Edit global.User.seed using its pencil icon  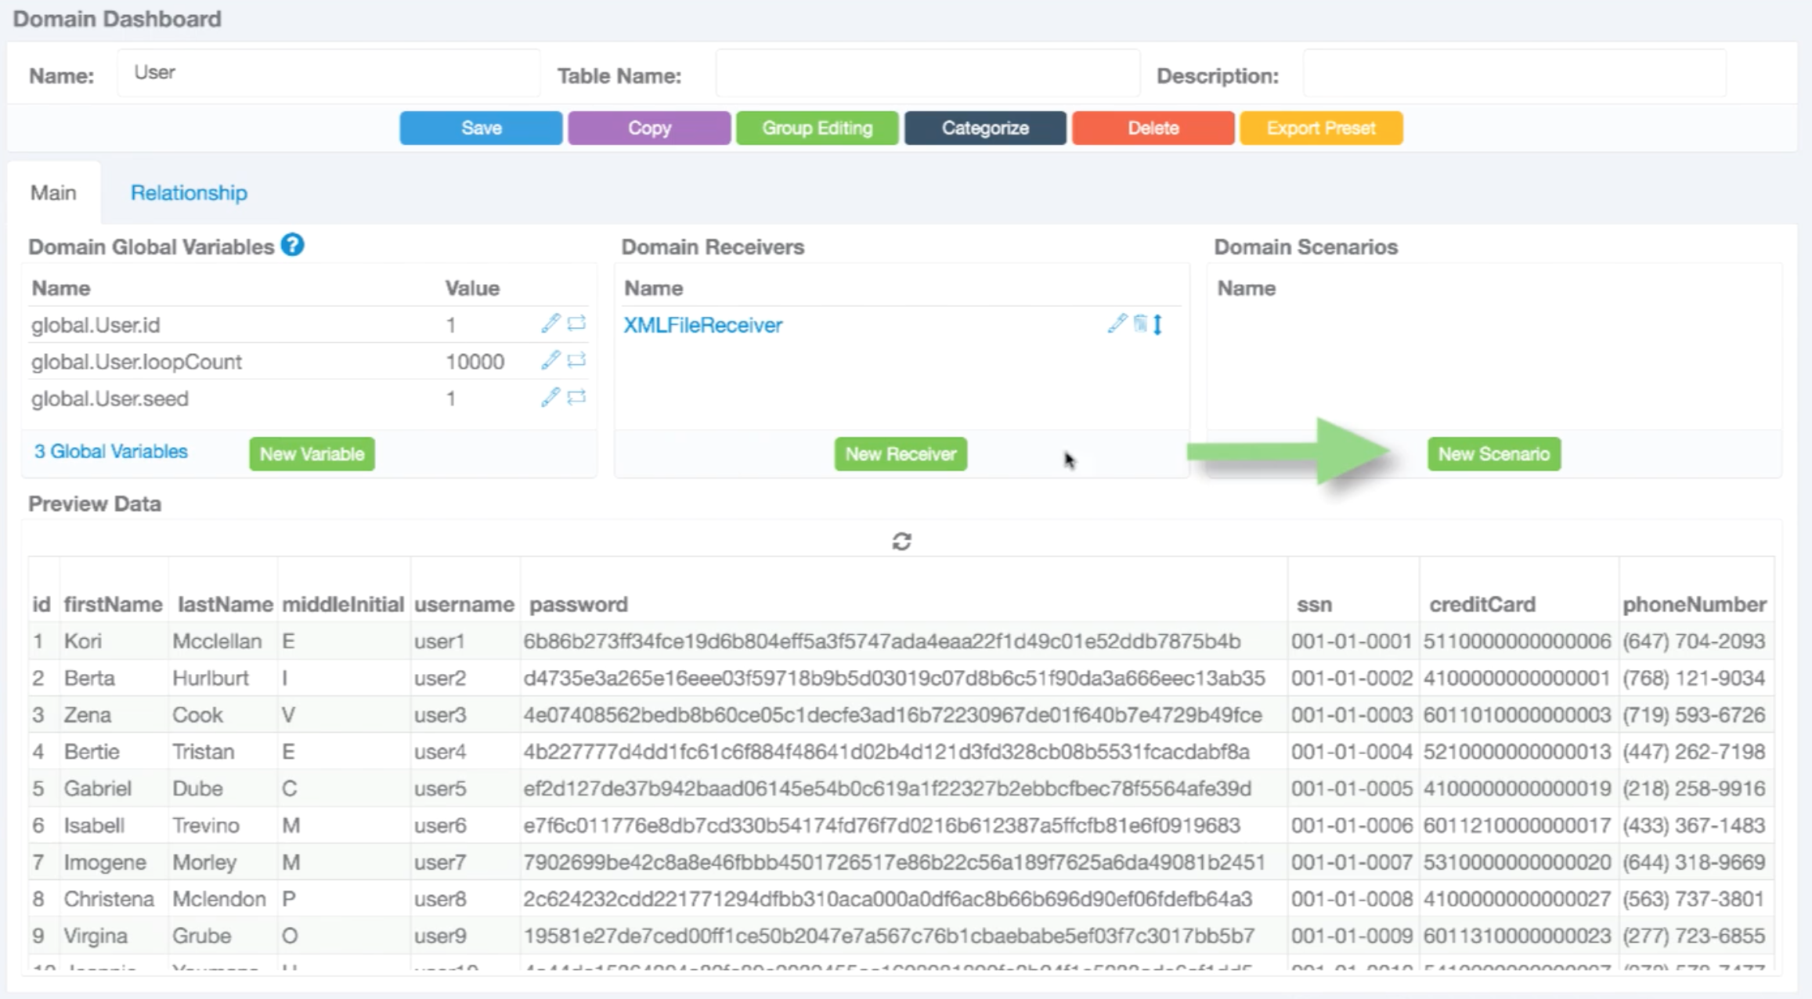[x=550, y=397]
